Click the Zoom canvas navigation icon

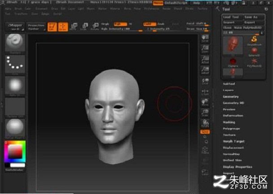click(x=205, y=49)
